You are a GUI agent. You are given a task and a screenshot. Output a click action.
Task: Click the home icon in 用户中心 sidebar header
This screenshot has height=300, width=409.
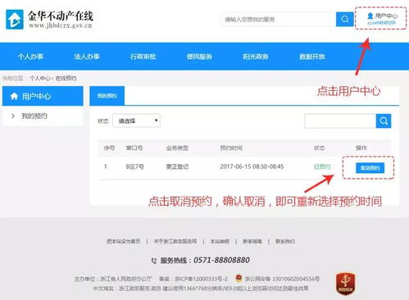pyautogui.click(x=14, y=96)
